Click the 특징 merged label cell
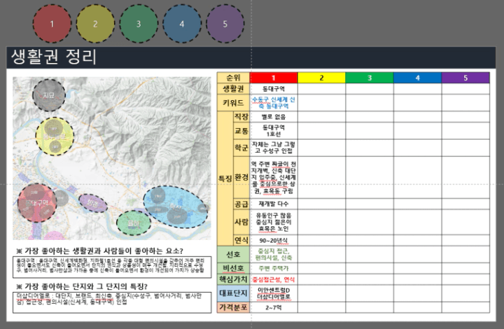This screenshot has width=504, height=329. point(225,179)
